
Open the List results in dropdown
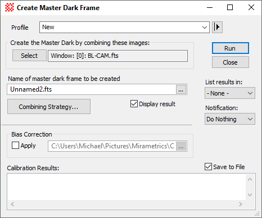[x=230, y=93]
